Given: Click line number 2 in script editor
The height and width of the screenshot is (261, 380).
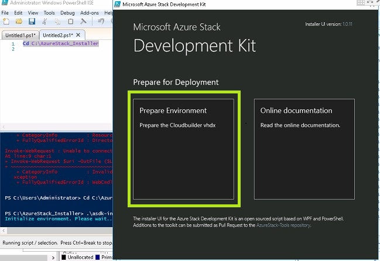Looking at the screenshot, I should click(13, 49).
